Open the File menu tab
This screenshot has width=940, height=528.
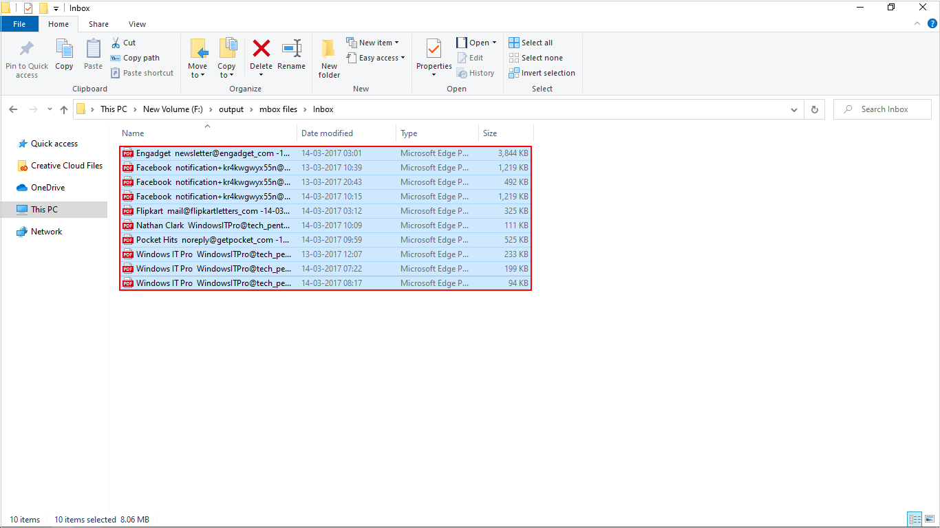(19, 24)
